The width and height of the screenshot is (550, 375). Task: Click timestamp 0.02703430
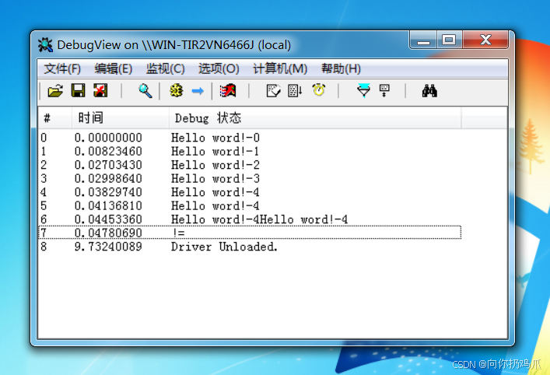coord(108,165)
